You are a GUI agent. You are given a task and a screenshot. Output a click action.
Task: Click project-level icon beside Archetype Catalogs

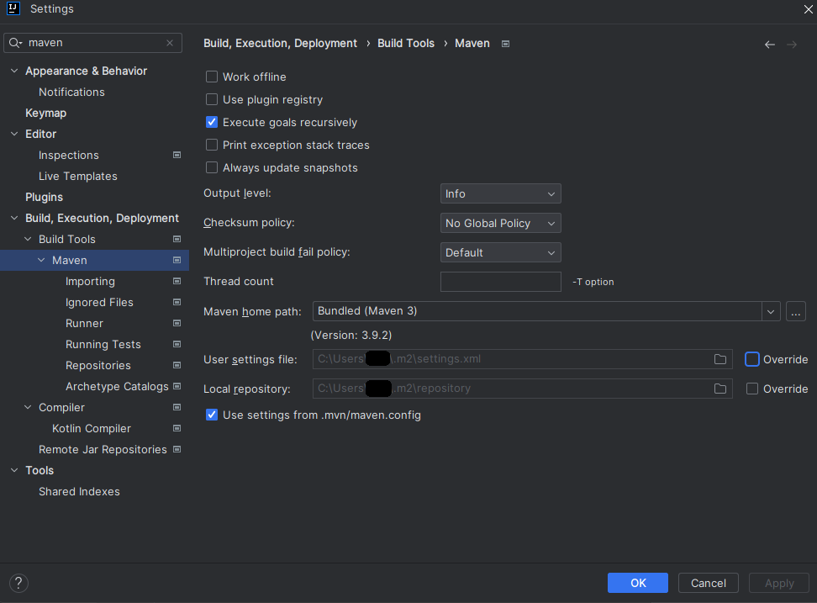tap(177, 386)
